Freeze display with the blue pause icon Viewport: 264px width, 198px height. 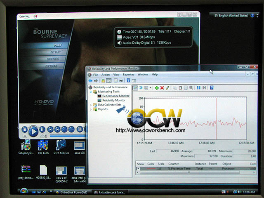[x=199, y=87]
